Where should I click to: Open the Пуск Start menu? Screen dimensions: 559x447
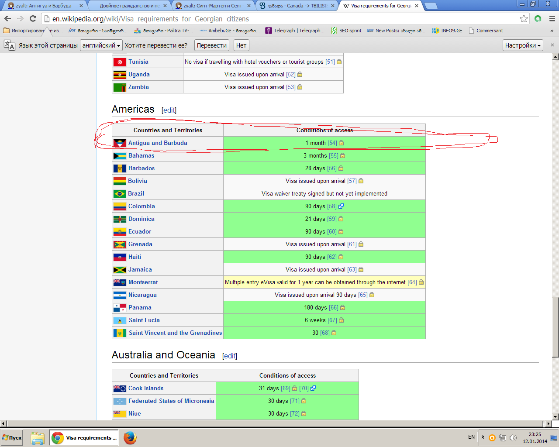click(x=12, y=438)
